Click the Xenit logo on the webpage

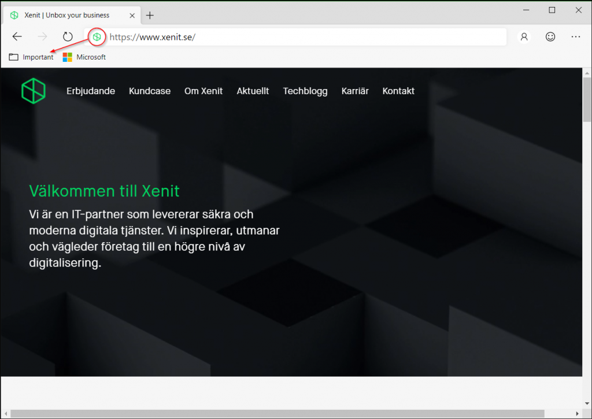33,91
